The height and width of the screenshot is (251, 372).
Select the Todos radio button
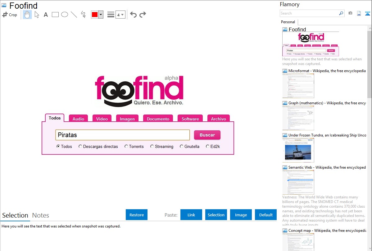click(x=58, y=146)
